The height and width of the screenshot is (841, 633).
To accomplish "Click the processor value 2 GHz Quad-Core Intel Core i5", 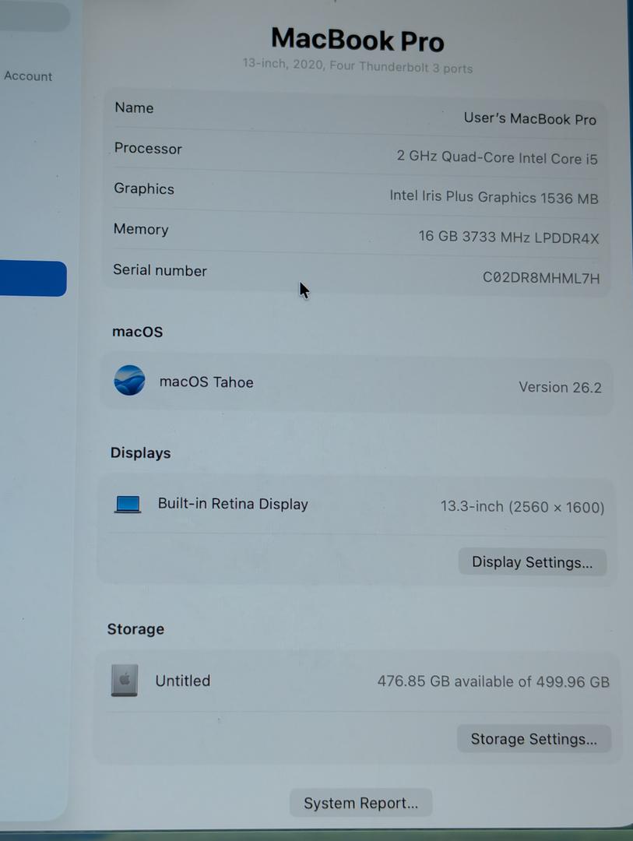I will [497, 157].
